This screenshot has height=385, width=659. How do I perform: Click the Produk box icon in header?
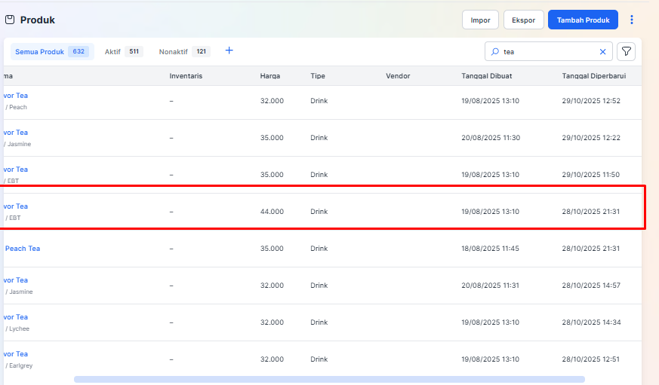pos(10,20)
